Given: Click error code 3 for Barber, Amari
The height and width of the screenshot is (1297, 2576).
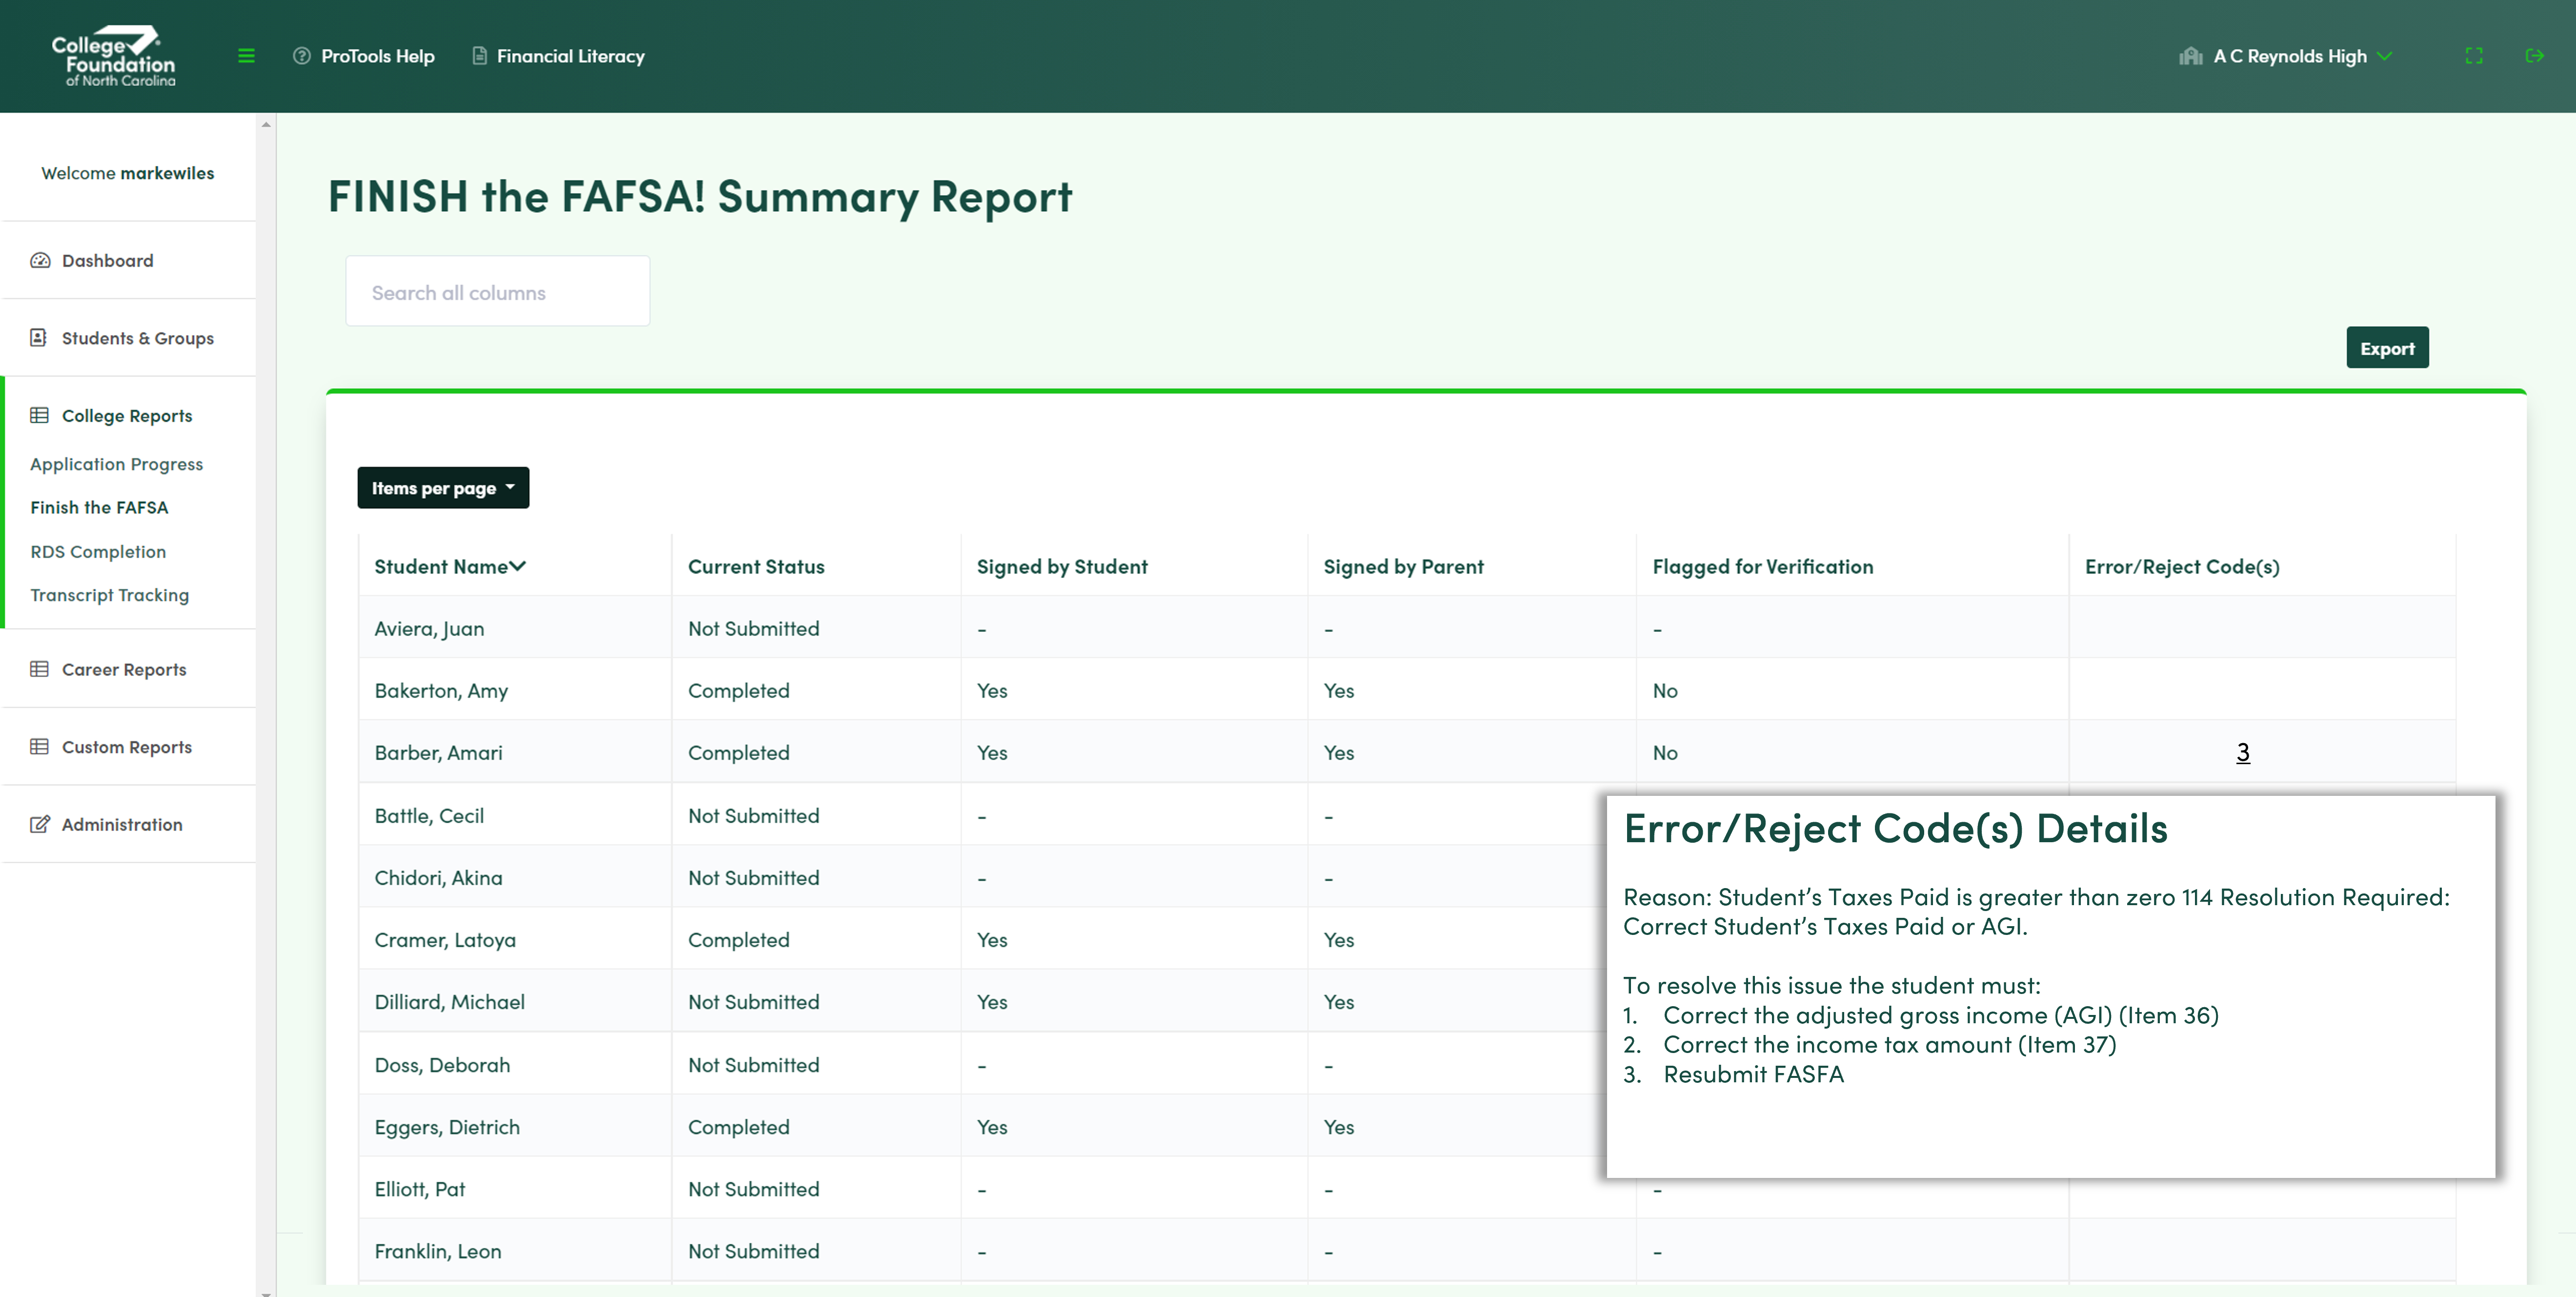Looking at the screenshot, I should click(2242, 752).
